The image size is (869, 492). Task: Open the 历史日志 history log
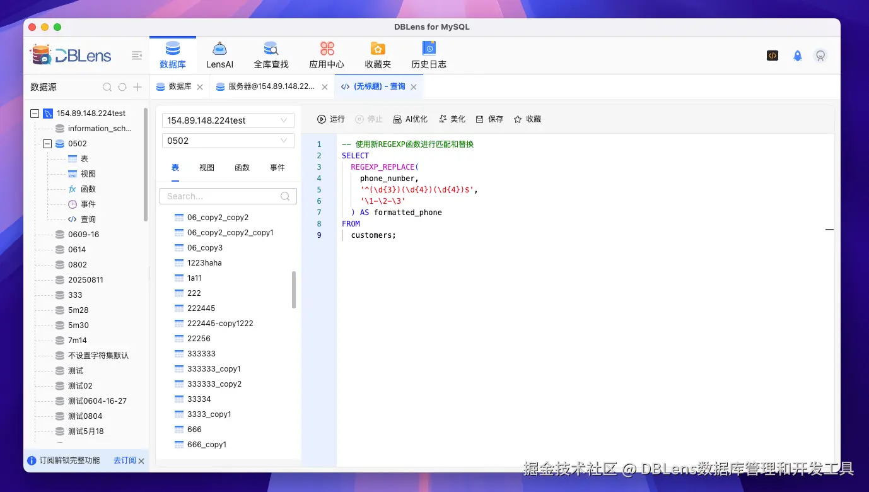[x=429, y=55]
